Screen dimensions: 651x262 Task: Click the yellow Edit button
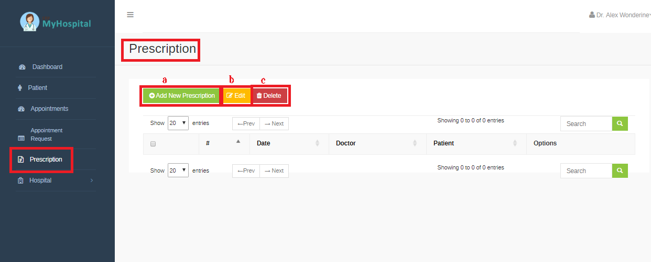point(236,96)
